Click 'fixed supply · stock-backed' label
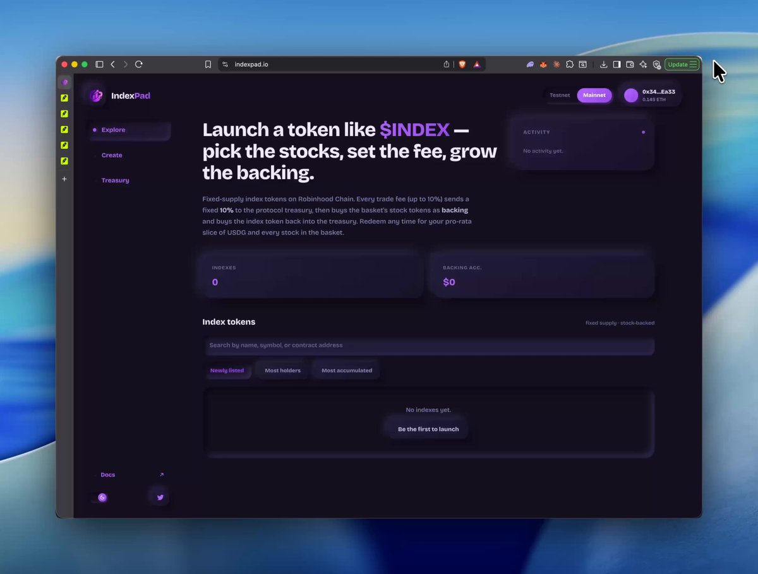 click(620, 323)
